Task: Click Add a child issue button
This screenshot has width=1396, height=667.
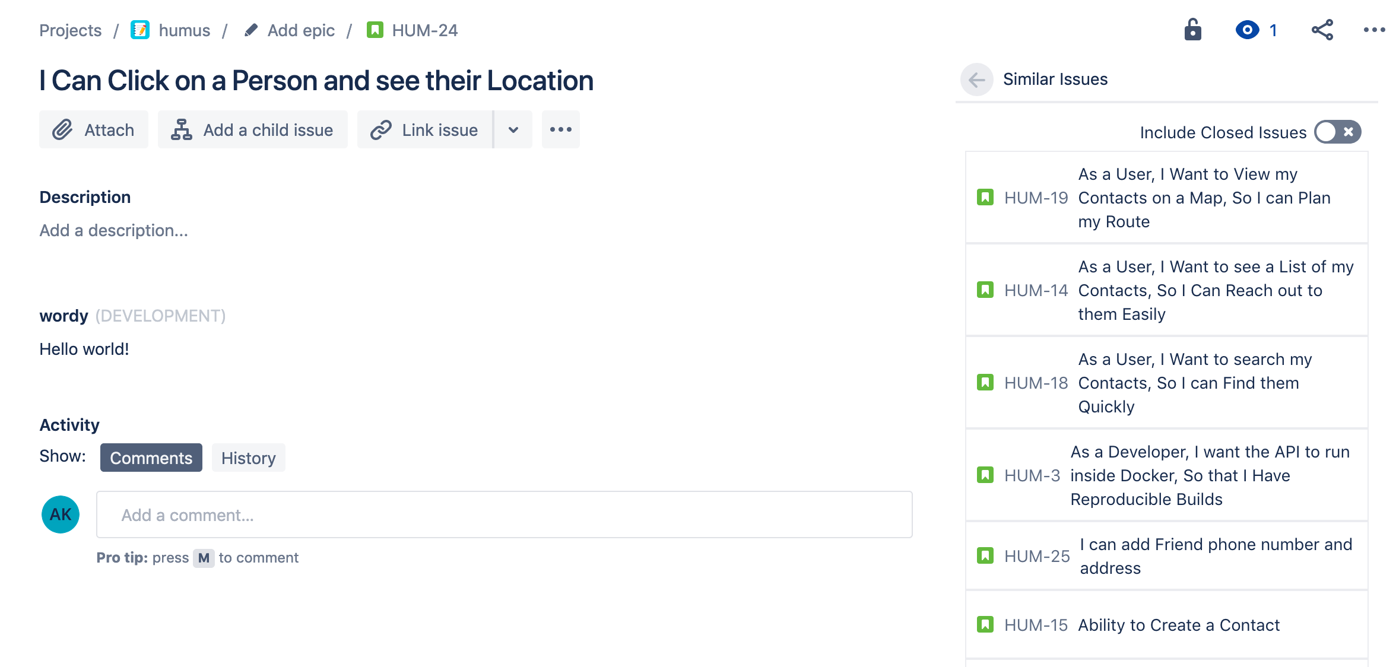Action: [x=253, y=129]
